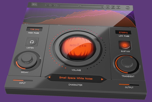The height and width of the screenshot is (102, 152).
Task: Click the round icon at top right
Action: click(128, 8)
